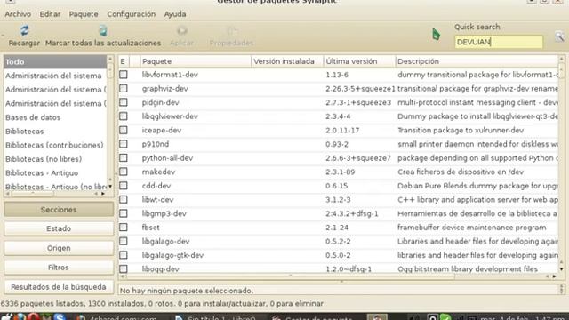Toggle the libogg-dev package checkbox

(124, 268)
